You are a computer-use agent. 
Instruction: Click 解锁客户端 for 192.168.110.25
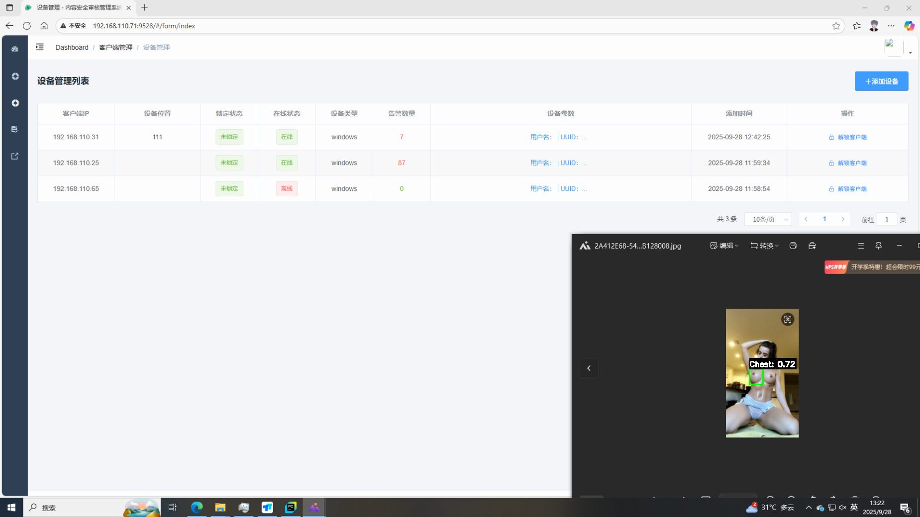(x=847, y=163)
